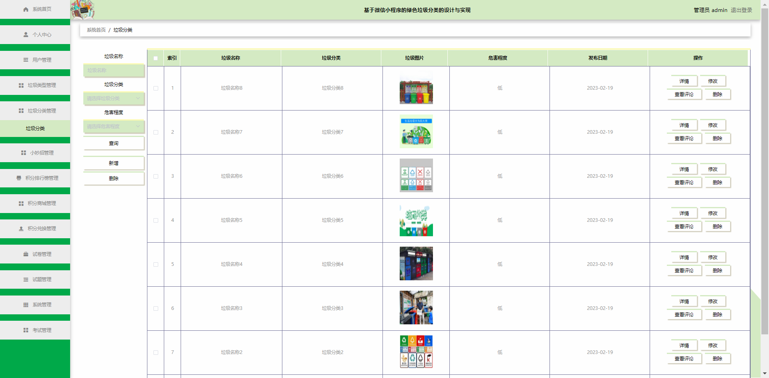Click 修改 for 垃圾名称7
This screenshot has width=769, height=378.
coord(713,125)
